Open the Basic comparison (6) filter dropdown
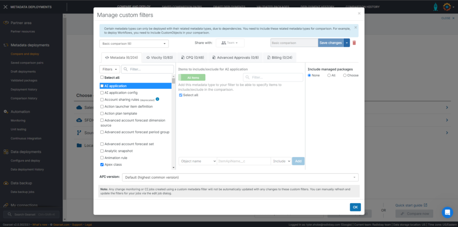 (x=134, y=43)
